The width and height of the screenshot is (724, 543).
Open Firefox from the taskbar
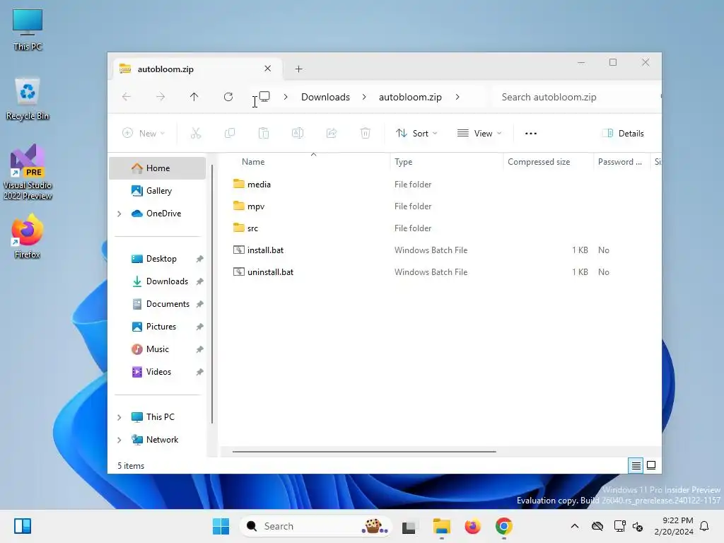[472, 526]
